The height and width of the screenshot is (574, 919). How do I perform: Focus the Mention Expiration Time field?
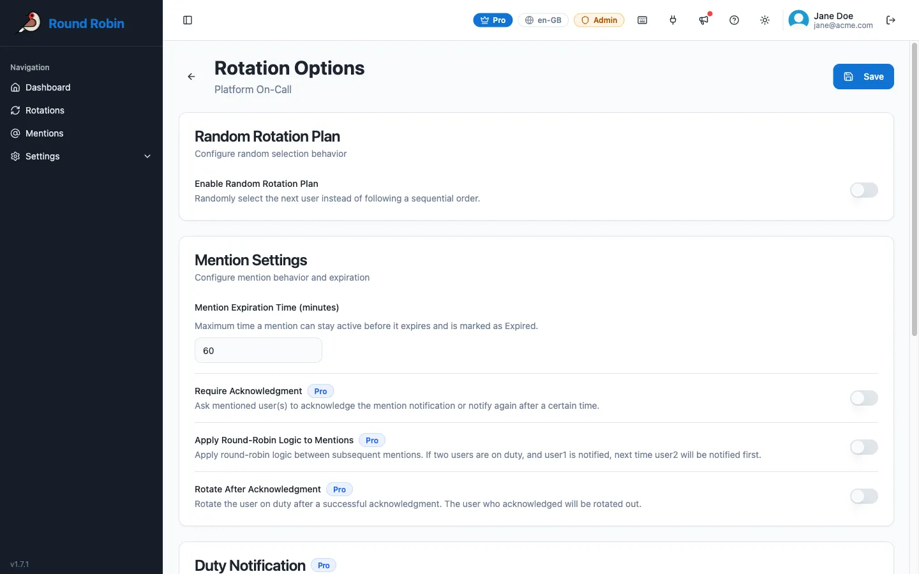pos(258,351)
